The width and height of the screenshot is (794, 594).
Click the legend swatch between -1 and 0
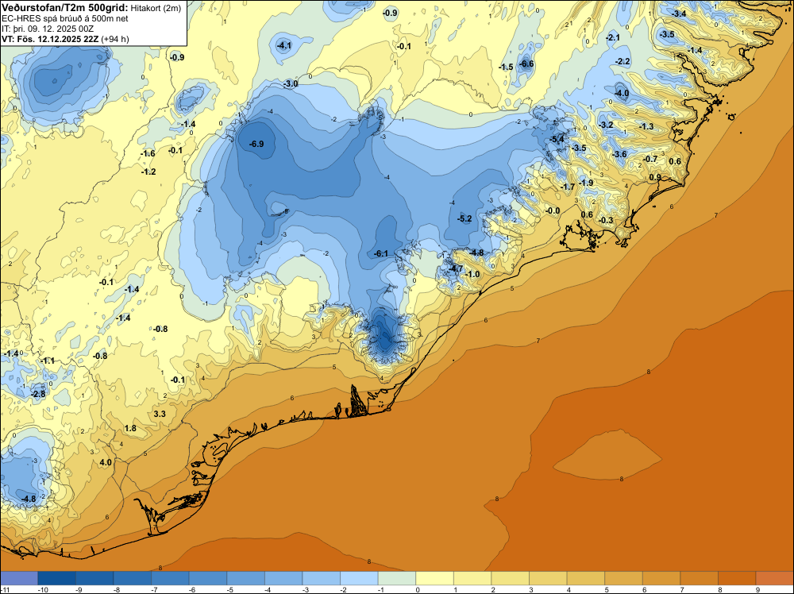point(397,578)
